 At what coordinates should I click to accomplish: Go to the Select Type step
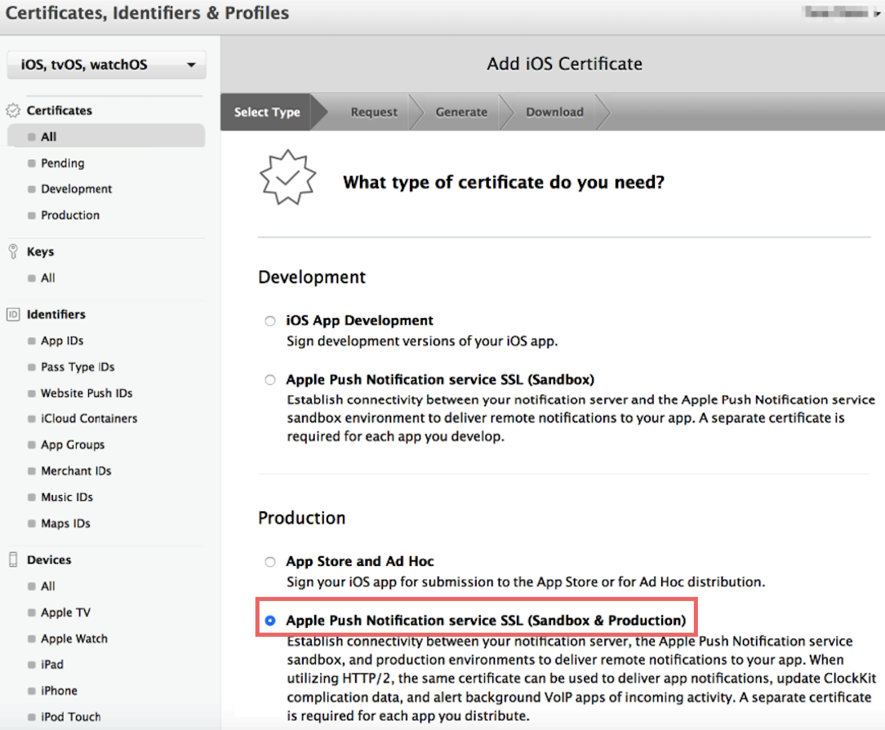tap(267, 113)
